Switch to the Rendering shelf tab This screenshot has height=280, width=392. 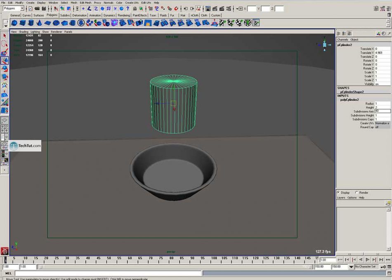[124, 15]
